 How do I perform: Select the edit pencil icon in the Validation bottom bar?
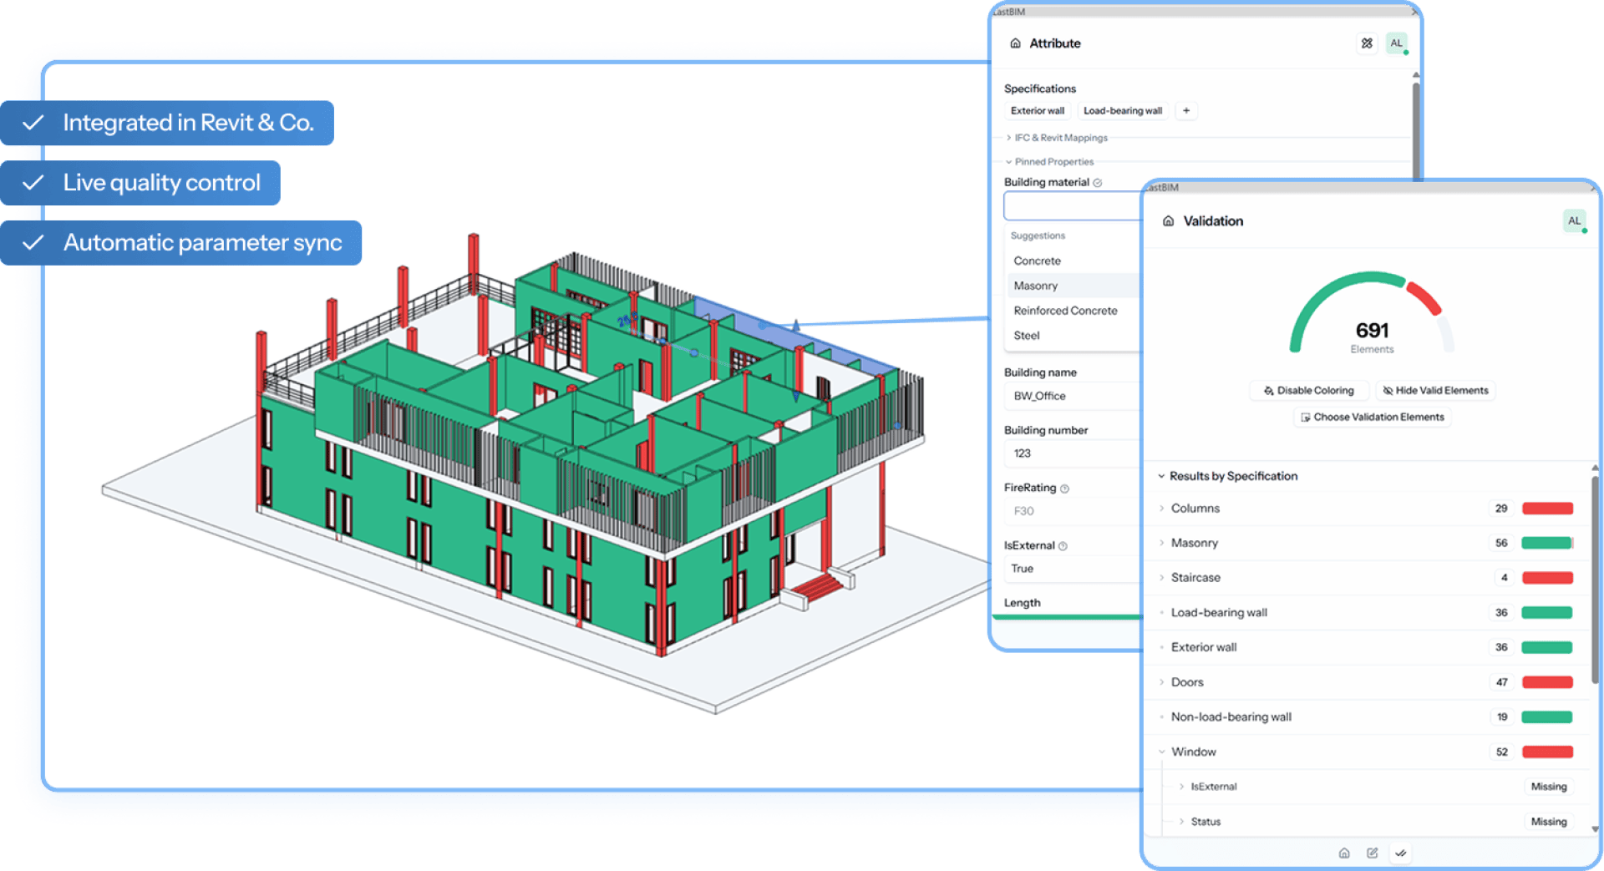coord(1373,853)
